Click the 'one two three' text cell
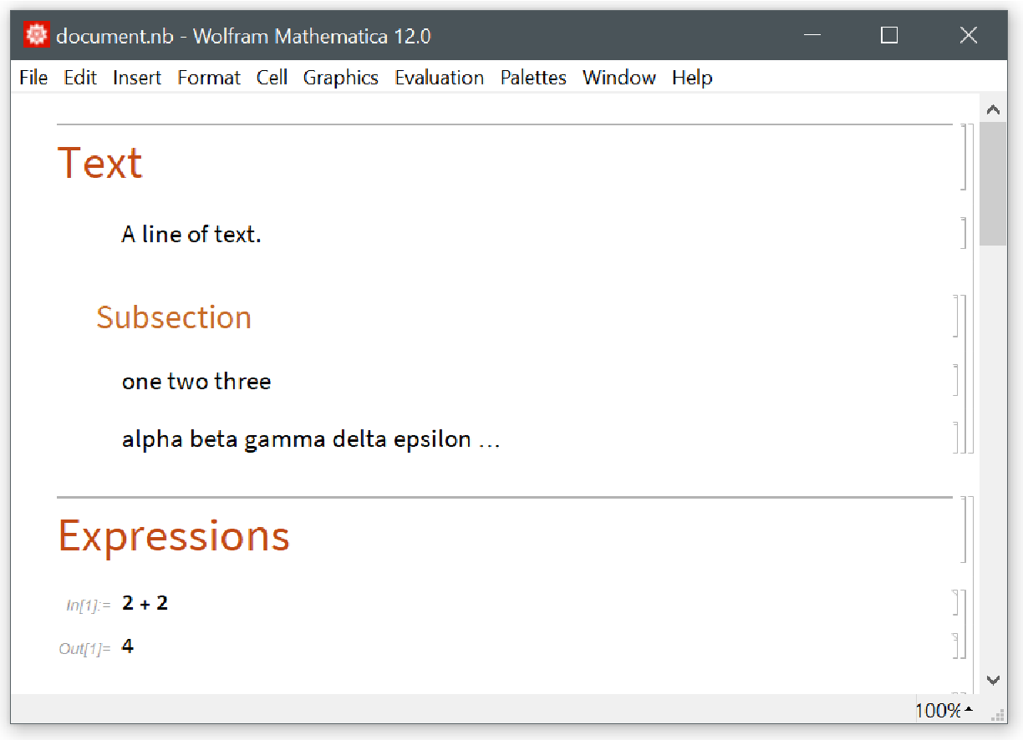 click(x=196, y=382)
